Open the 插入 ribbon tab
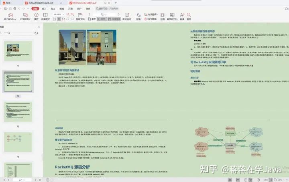 (44, 9)
